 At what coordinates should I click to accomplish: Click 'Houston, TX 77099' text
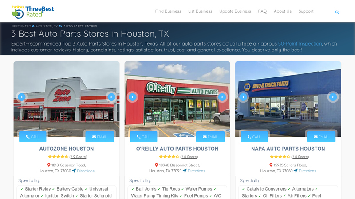pyautogui.click(x=165, y=171)
